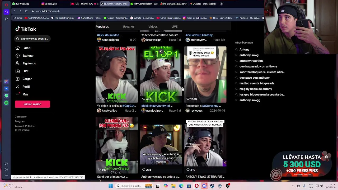Screen dimensions: 338x190
Task: Search suggestion 'anthony swagg'
Action: pyautogui.click(x=250, y=100)
